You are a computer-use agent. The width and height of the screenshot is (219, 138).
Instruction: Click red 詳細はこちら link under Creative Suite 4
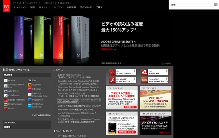(109, 49)
